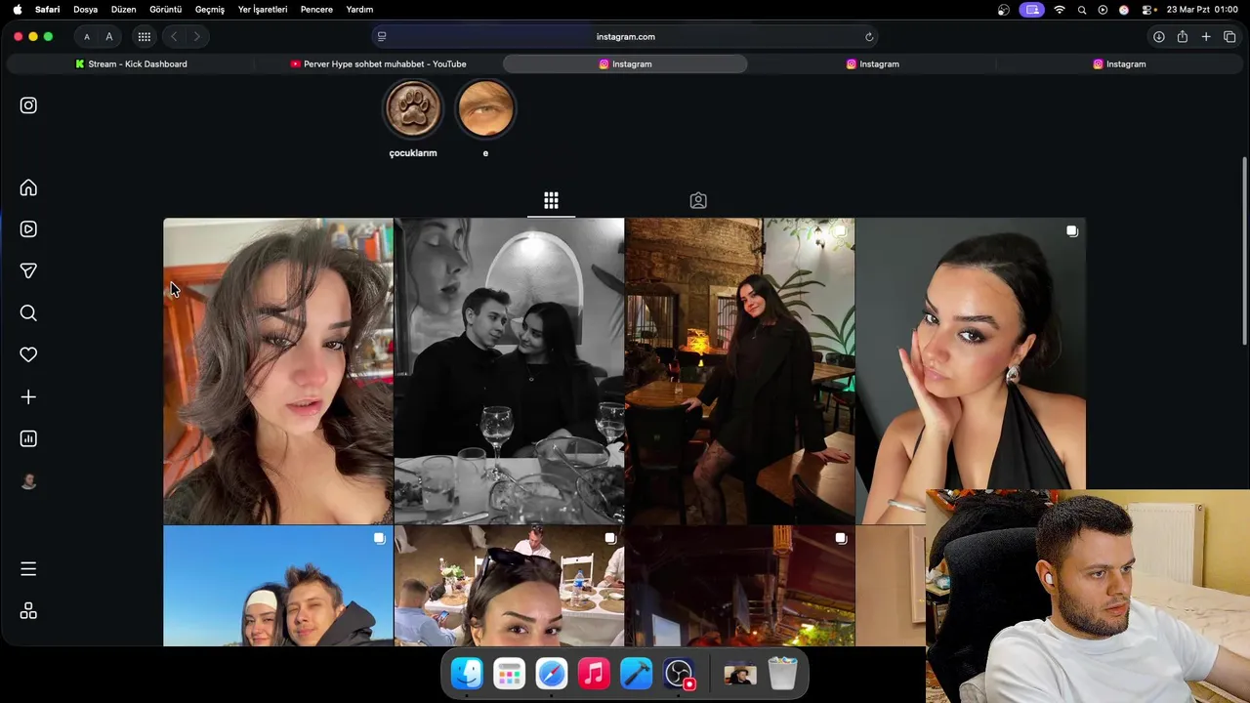Switch to Stream - Kick Dashboard tab
This screenshot has height=703, width=1250.
pyautogui.click(x=131, y=63)
